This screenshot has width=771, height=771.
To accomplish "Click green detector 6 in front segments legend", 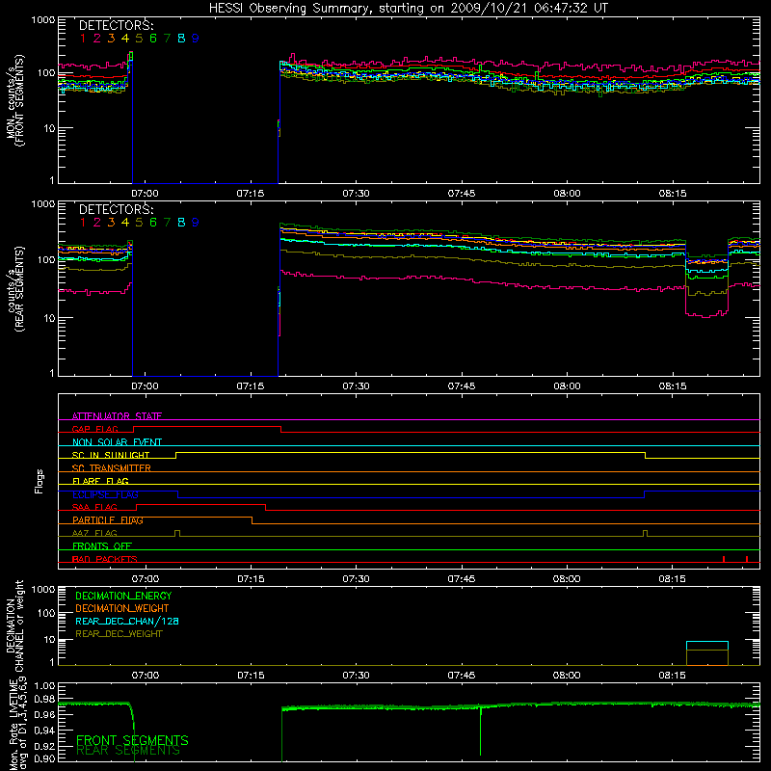I will (x=153, y=39).
